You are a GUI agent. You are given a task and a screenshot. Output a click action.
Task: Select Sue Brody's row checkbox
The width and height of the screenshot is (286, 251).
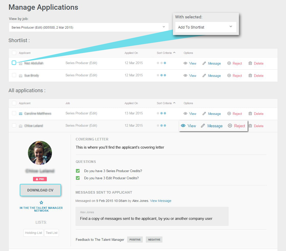14,75
